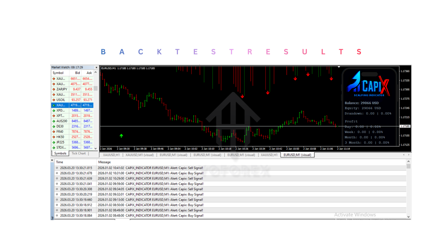Sort journal entries by the Time column header

coord(59,162)
